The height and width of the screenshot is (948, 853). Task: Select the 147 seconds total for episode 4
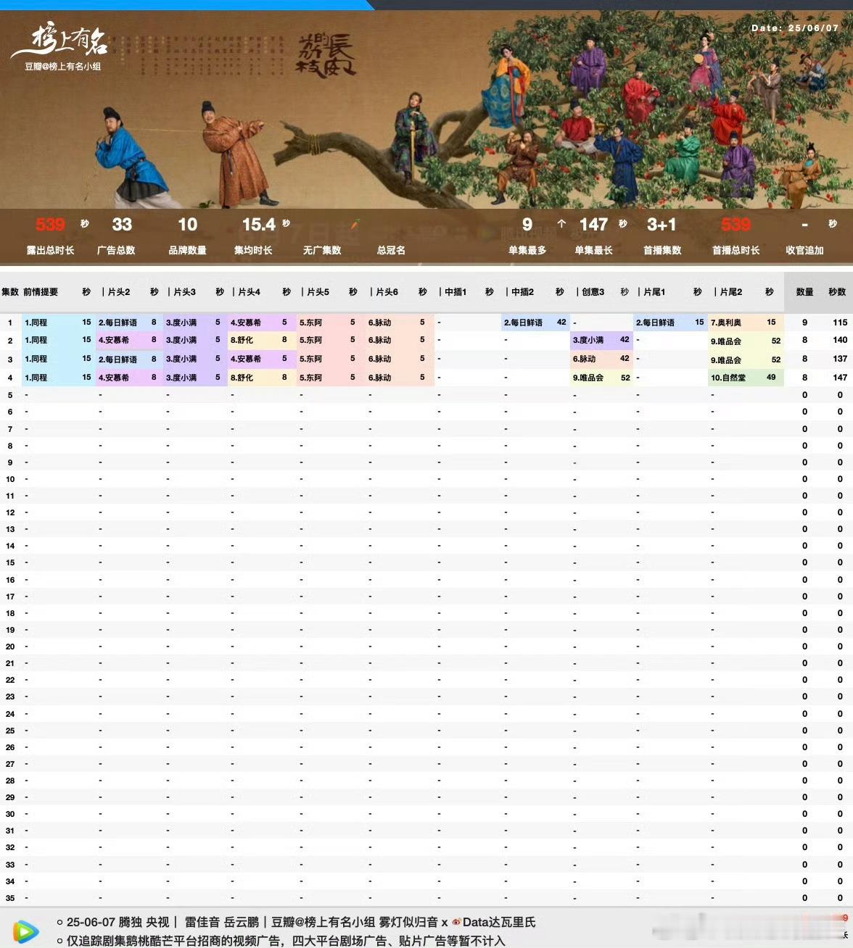point(840,378)
